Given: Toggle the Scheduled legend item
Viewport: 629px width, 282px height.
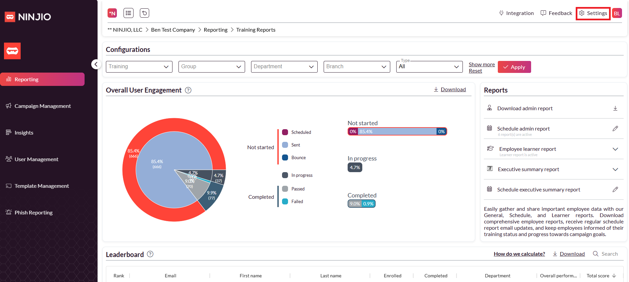Looking at the screenshot, I should [x=297, y=132].
